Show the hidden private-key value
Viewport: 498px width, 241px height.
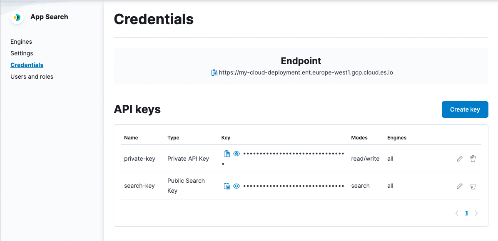[237, 154]
